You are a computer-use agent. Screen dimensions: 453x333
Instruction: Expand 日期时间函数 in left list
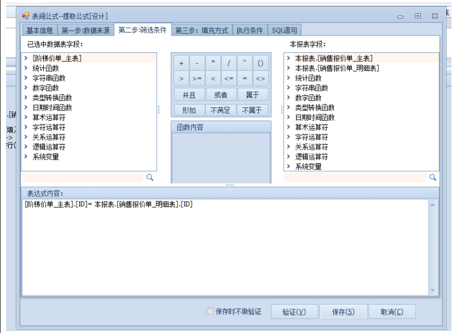click(x=26, y=107)
